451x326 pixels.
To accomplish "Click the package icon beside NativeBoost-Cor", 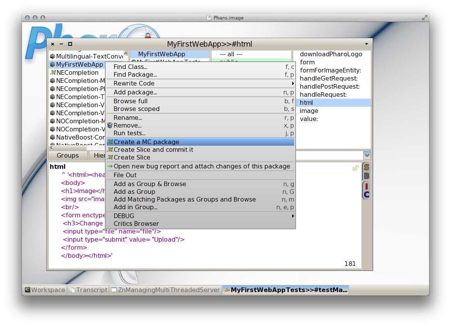I will [x=53, y=138].
